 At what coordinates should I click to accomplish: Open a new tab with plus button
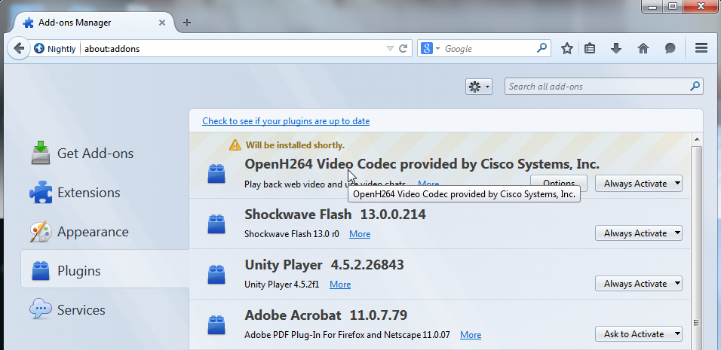point(187,23)
